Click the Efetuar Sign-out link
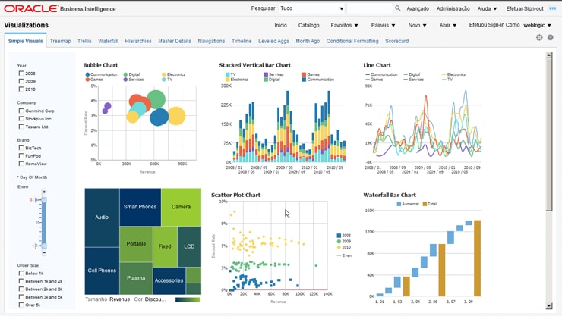Image resolution: width=562 pixels, height=316 pixels. [x=525, y=8]
